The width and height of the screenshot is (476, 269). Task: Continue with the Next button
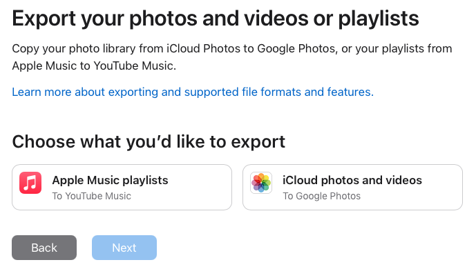coord(124,248)
